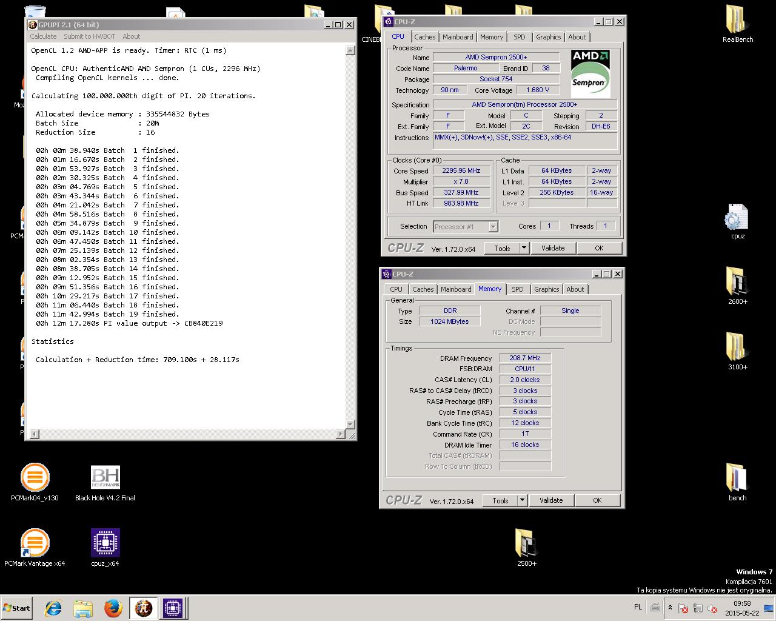This screenshot has width=776, height=621.
Task: Switch to GPUPI taskbar button
Action: (x=143, y=608)
